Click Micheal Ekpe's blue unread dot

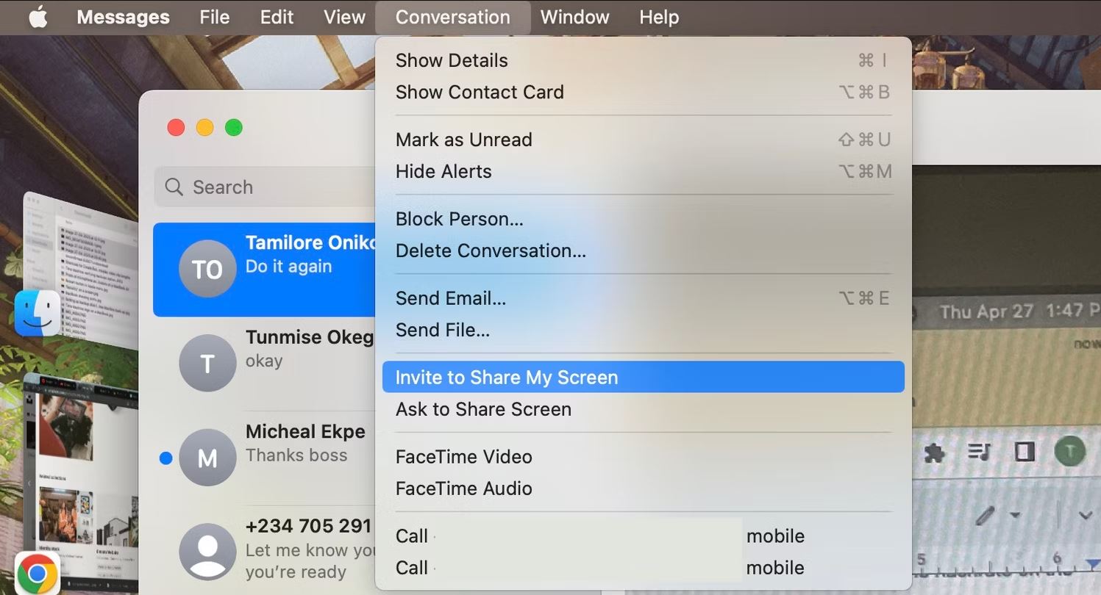(166, 458)
